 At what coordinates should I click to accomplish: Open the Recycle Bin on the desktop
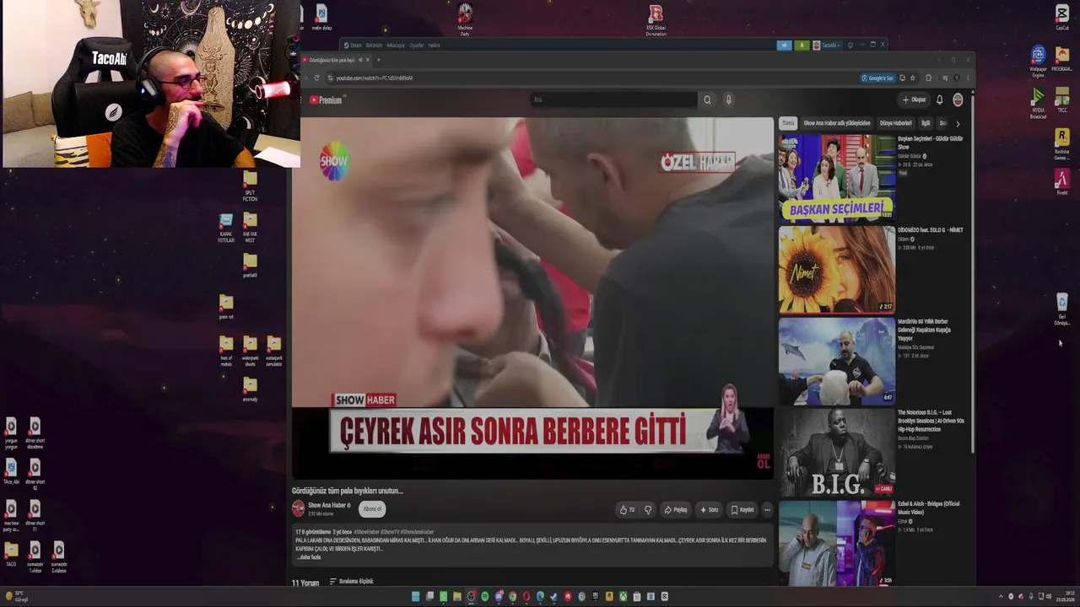click(1062, 309)
